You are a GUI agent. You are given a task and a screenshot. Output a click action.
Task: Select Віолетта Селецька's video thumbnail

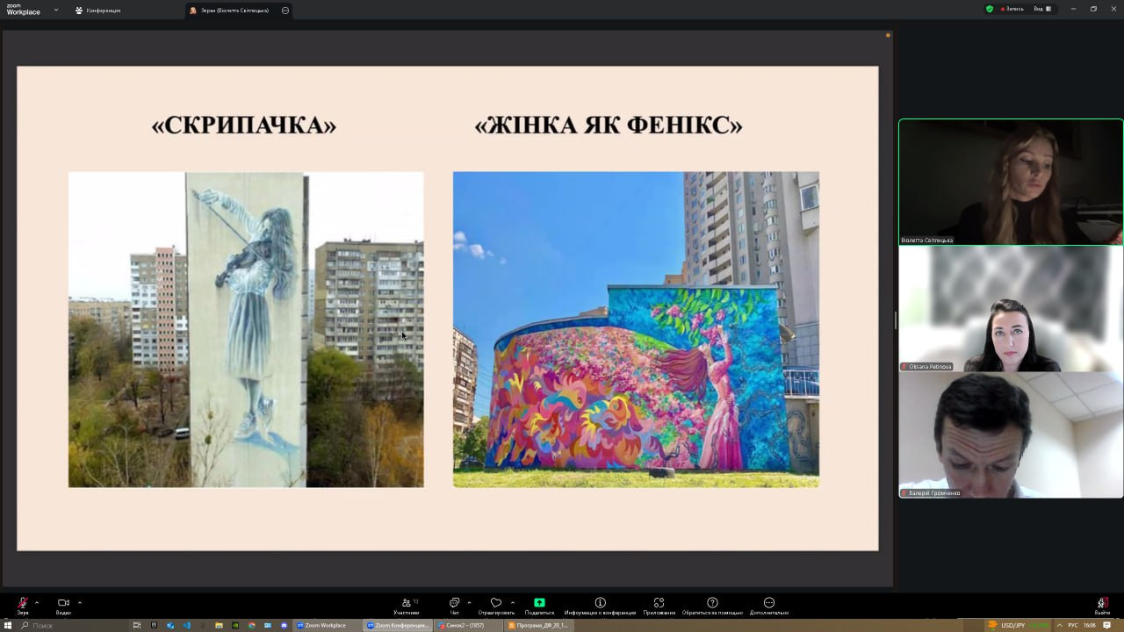pos(1011,182)
